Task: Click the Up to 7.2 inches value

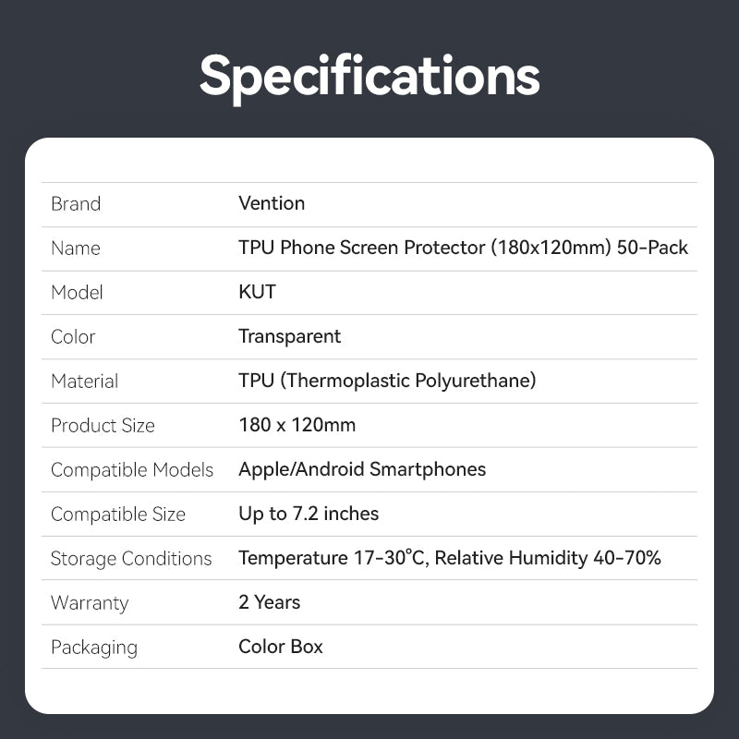Action: [309, 514]
